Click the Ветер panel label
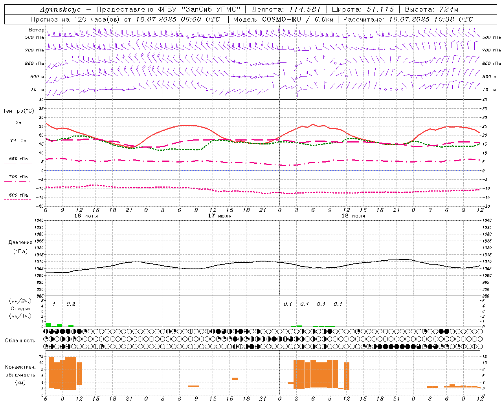503x402 pixels. [x=36, y=30]
